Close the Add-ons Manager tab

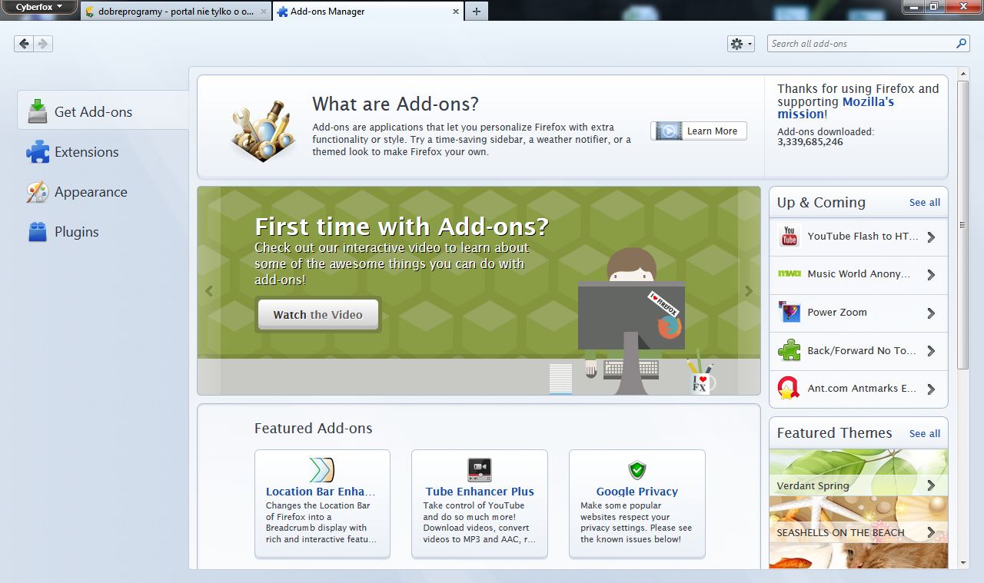click(x=456, y=12)
